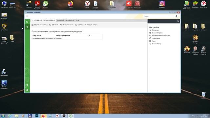
Task: Click bottom help icon in green sidebar
Action: [x=27, y=90]
